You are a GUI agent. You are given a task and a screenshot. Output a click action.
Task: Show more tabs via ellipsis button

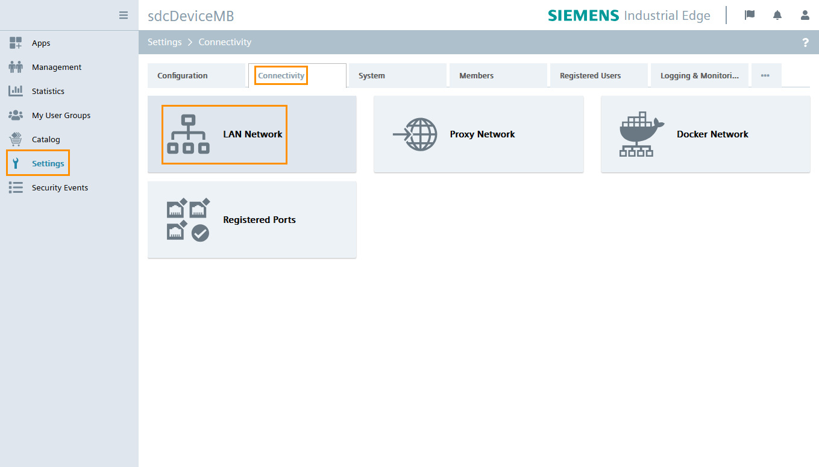point(765,76)
